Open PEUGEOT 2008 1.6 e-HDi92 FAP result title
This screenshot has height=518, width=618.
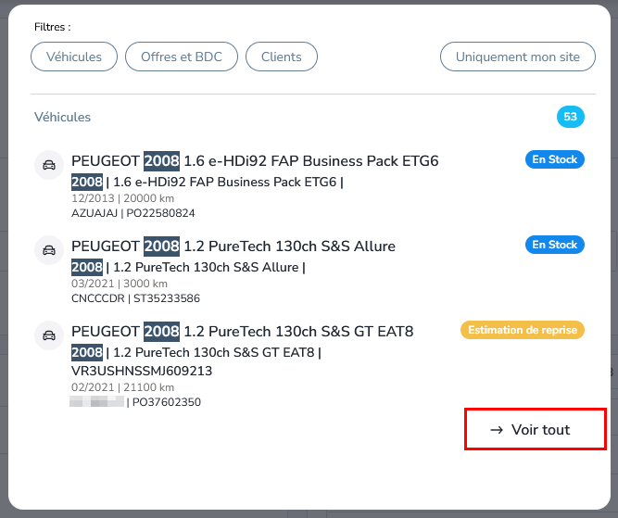[x=255, y=161]
